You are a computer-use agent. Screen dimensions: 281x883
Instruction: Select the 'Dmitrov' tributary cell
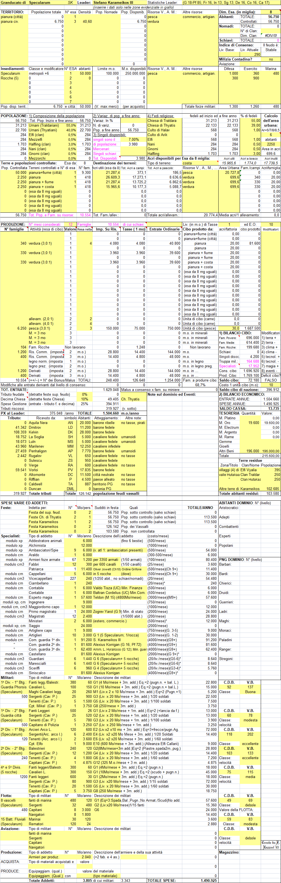[x=35, y=428]
